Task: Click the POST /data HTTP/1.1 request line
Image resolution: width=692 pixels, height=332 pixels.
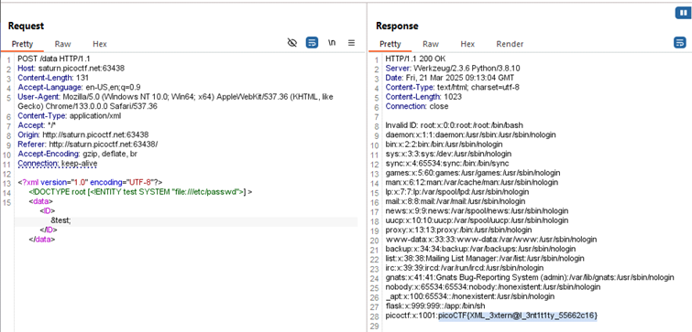Action: 54,59
